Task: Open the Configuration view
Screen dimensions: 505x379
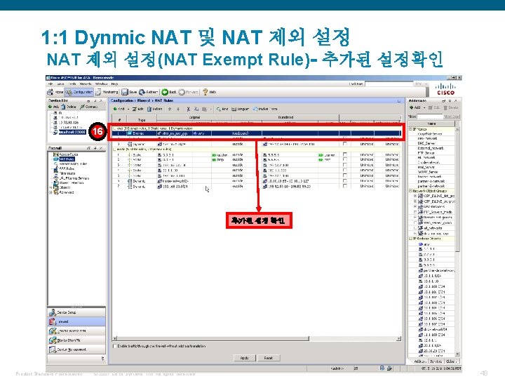Action: (79, 92)
